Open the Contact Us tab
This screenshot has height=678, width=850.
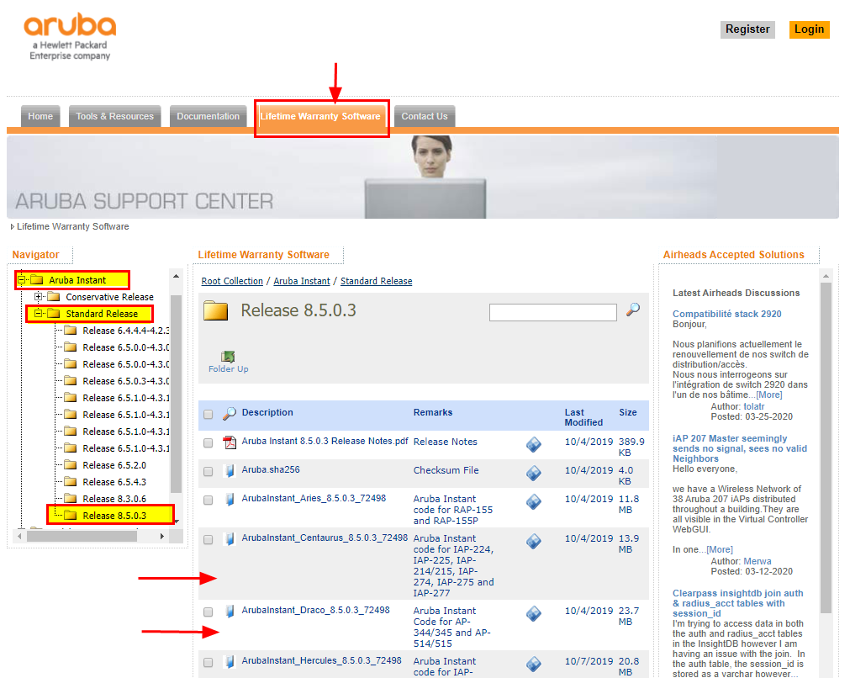(x=425, y=116)
